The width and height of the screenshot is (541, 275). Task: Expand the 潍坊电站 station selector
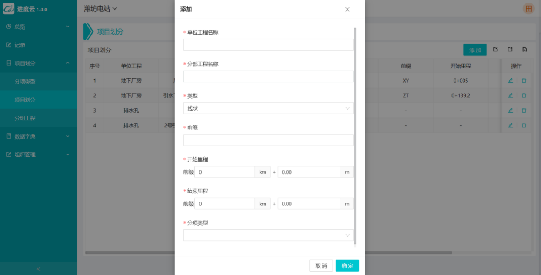(100, 9)
